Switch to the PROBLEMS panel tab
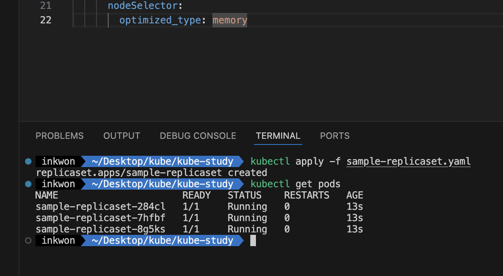The width and height of the screenshot is (503, 276). tap(60, 136)
